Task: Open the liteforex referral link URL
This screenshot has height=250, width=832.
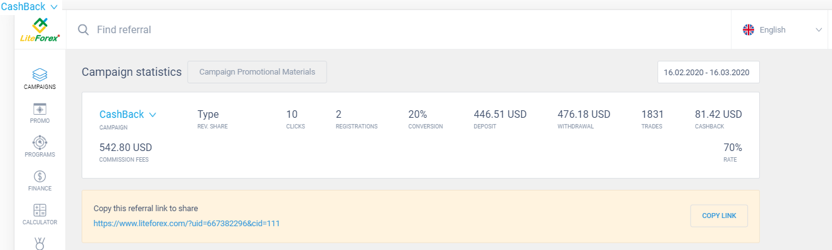Action: [186, 222]
